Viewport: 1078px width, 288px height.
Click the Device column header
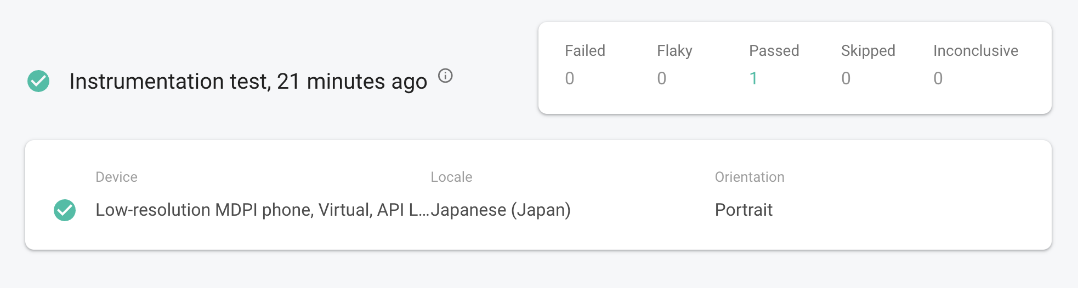116,177
